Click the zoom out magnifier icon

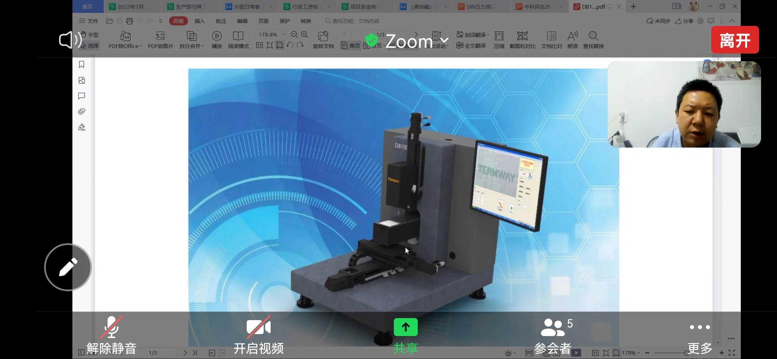click(294, 35)
